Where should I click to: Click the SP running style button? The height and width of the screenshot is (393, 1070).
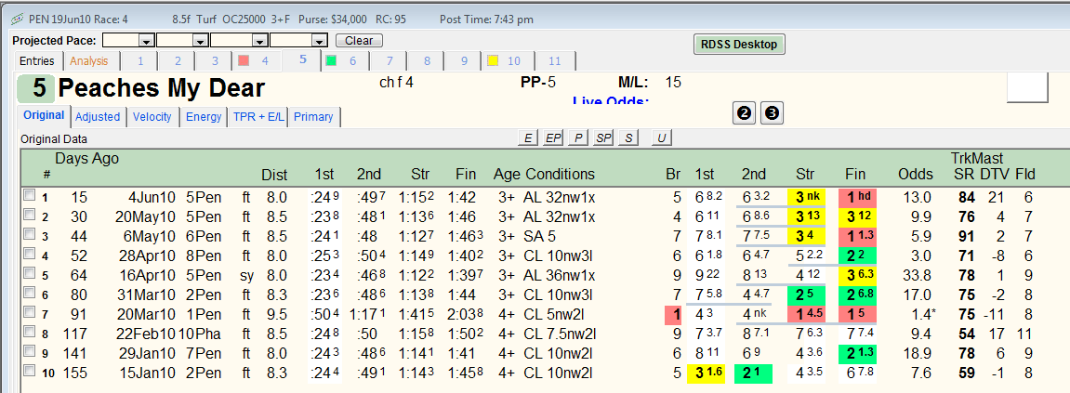pos(603,138)
